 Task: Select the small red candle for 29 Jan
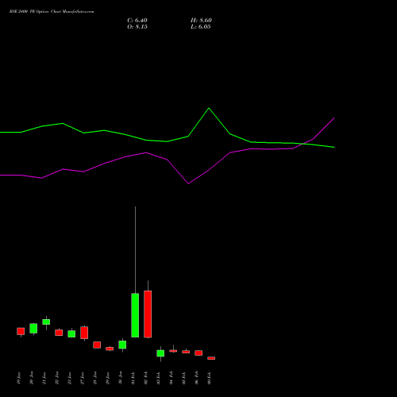110,349
